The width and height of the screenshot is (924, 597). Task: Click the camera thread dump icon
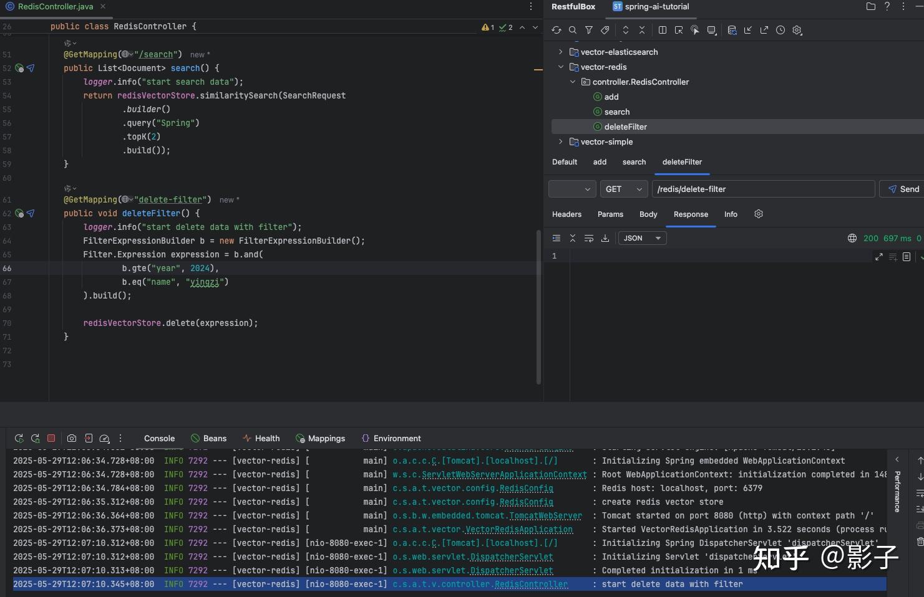pyautogui.click(x=72, y=438)
